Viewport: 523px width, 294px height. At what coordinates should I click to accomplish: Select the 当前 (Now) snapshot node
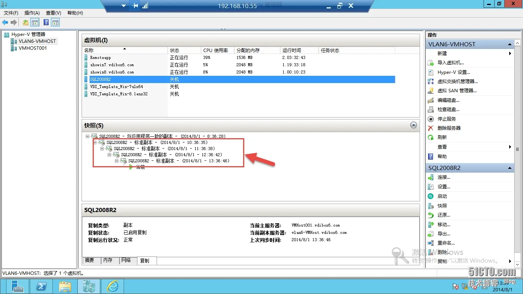point(140,167)
